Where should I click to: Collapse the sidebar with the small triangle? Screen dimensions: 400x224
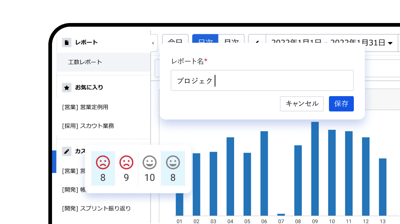coord(152,43)
